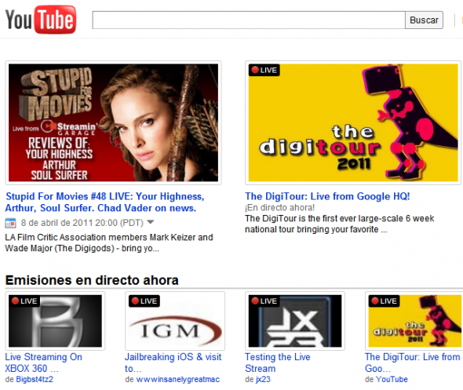
Task: Open the small DigiTour live thumbnail by YouTube
Action: point(414,321)
